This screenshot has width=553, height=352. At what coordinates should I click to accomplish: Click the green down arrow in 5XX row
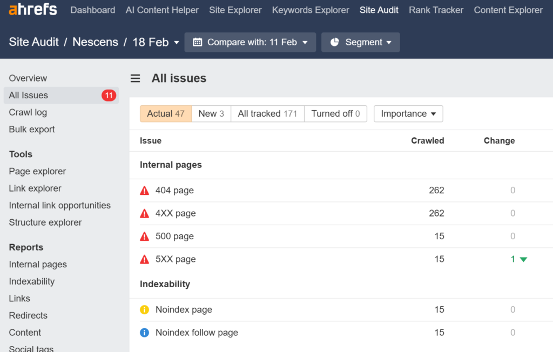point(523,260)
